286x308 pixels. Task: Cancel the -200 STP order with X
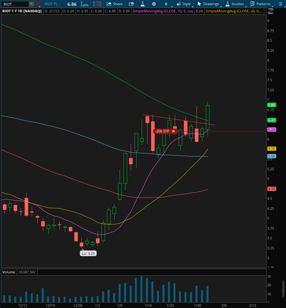173,131
